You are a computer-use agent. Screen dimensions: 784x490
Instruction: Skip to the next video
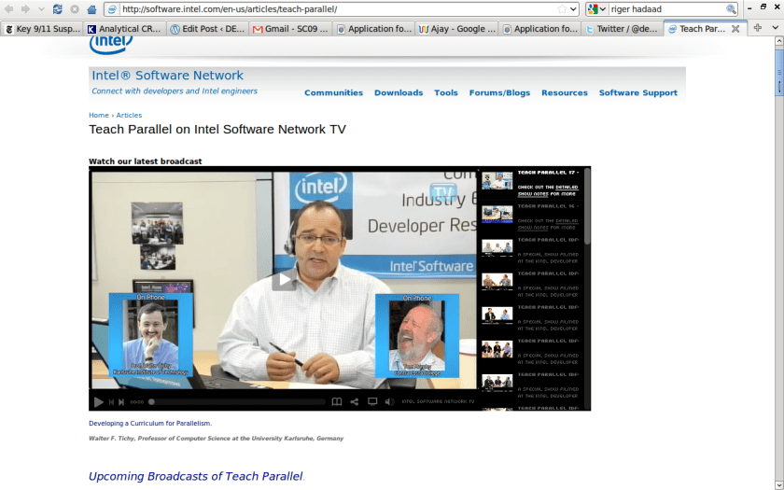pos(121,402)
